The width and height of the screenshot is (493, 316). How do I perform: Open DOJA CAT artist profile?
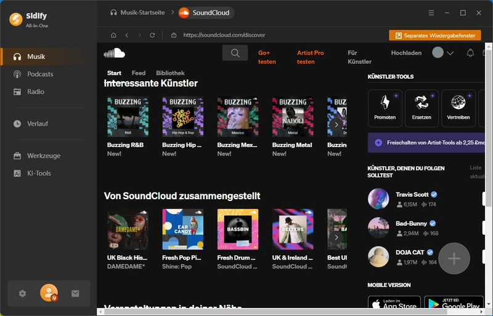(x=410, y=252)
